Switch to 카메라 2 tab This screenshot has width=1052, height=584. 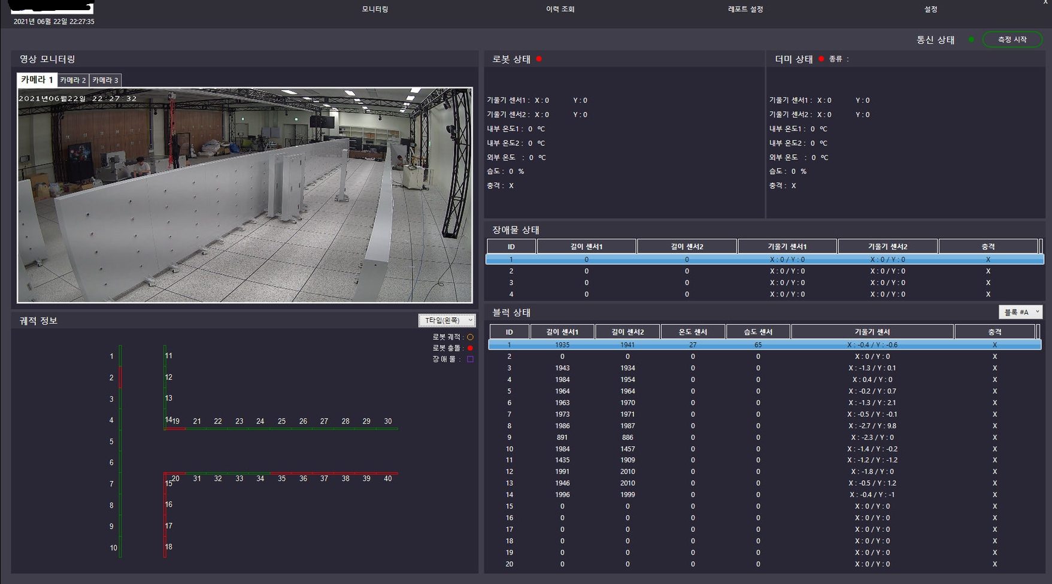[x=73, y=80]
